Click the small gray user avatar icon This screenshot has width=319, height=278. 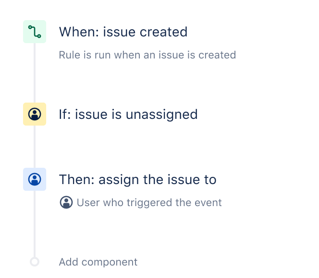[66, 202]
